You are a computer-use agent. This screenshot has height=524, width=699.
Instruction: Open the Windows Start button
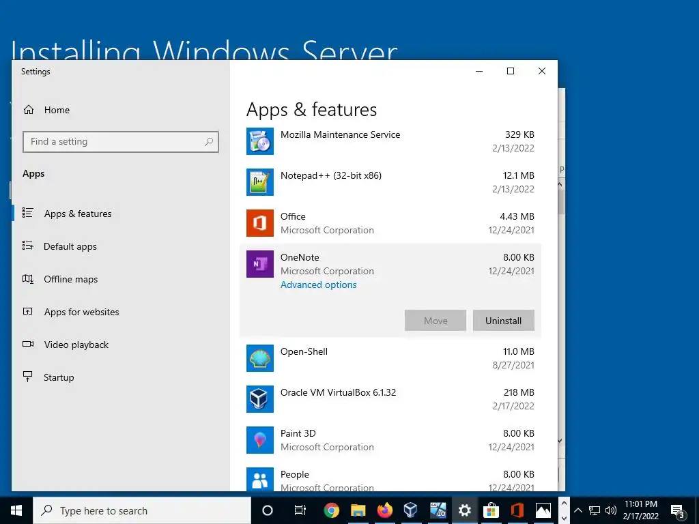point(16,510)
